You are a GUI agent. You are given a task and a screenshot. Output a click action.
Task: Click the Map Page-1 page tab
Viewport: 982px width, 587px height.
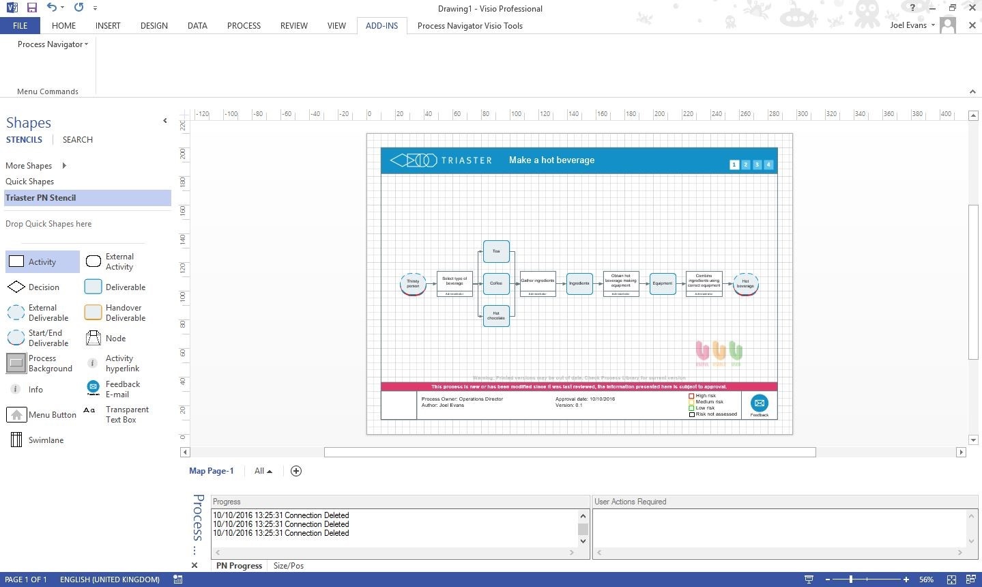click(211, 470)
